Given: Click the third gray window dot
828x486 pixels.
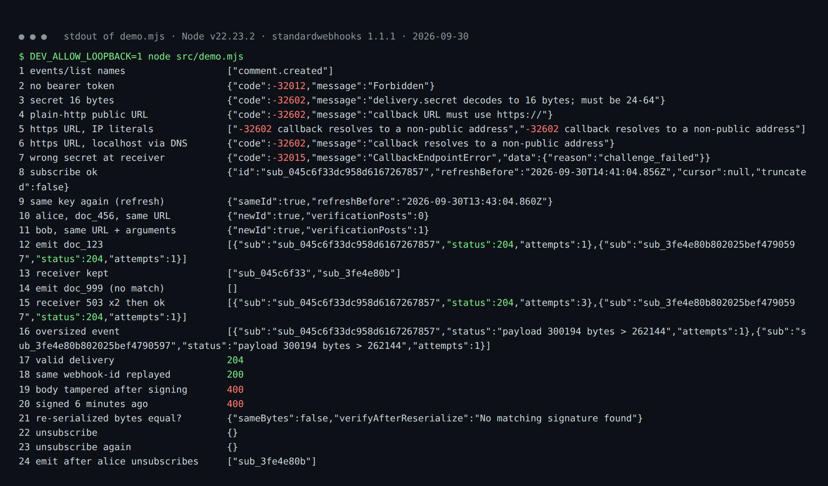Looking at the screenshot, I should [44, 37].
